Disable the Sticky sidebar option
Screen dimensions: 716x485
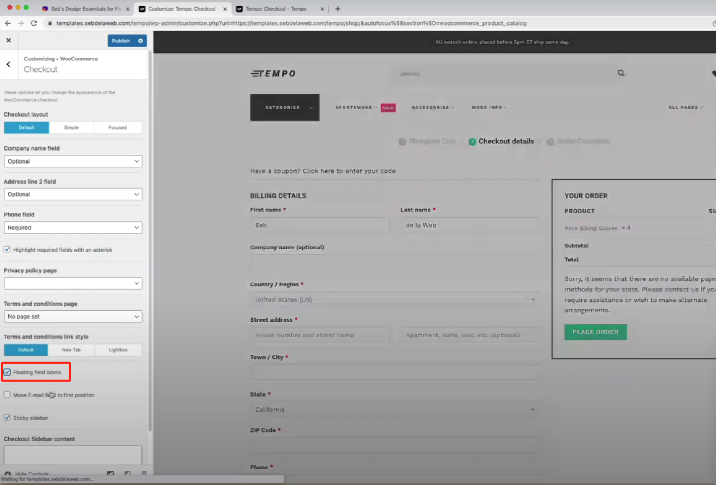point(7,417)
